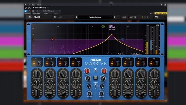Open the Passive Balance preset dropdown
186x105 pixels.
tap(95, 17)
